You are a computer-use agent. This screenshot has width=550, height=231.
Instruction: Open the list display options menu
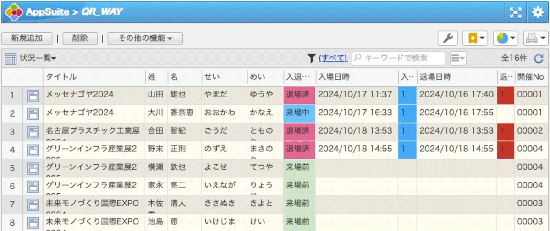[458, 58]
